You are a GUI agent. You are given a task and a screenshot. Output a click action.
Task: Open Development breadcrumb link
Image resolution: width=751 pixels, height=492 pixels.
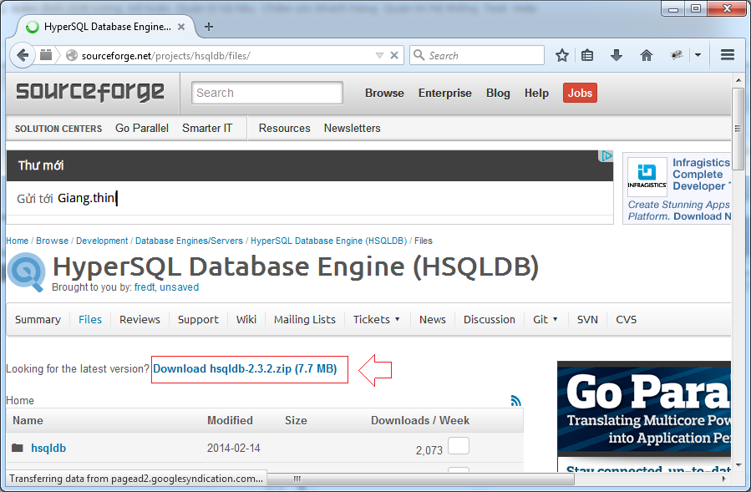(x=102, y=241)
